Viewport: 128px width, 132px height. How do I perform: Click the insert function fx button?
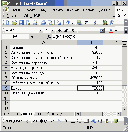[49, 37]
